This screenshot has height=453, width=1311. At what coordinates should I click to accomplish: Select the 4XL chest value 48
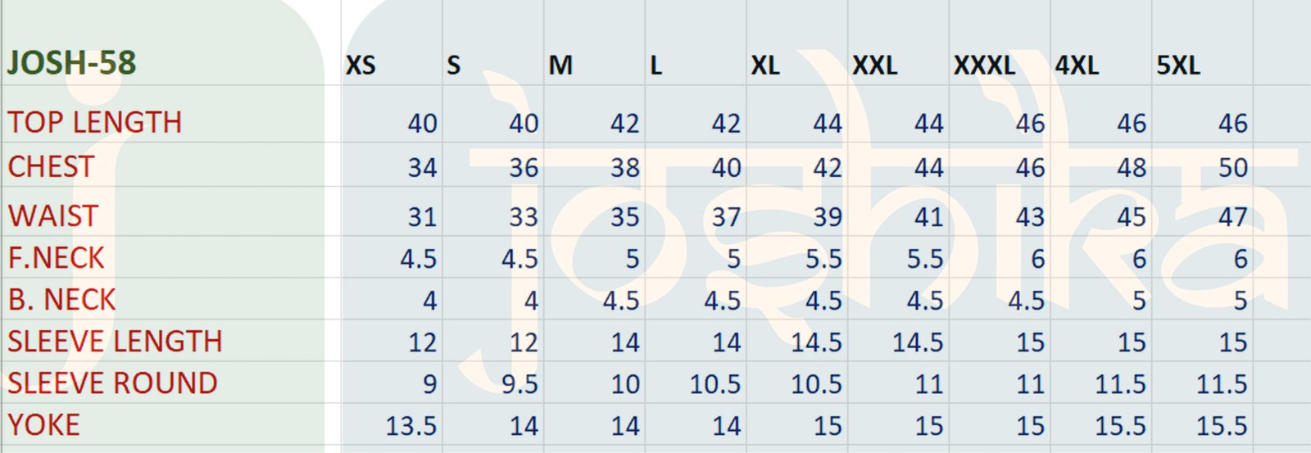(x=1132, y=168)
